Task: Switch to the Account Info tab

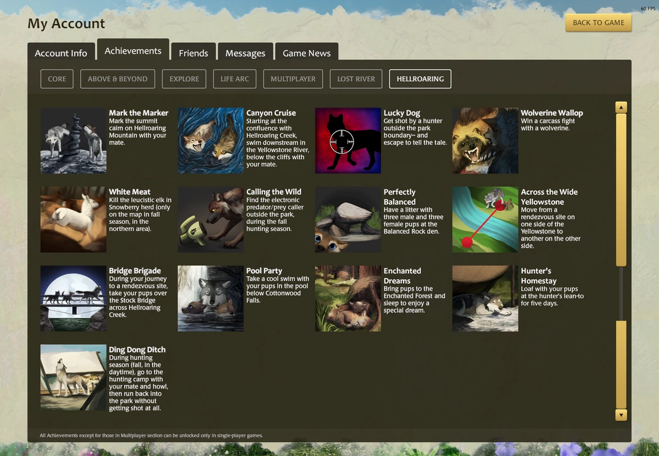Action: pyautogui.click(x=60, y=53)
